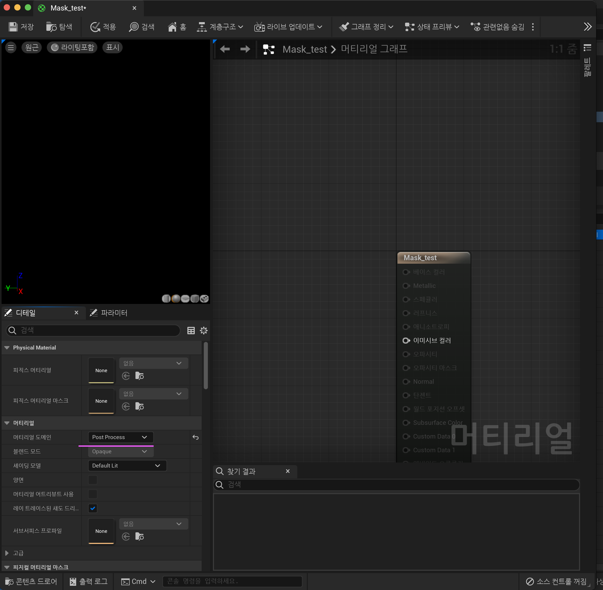This screenshot has width=603, height=590.
Task: Open the Output Log (출력 로그)
Action: pos(89,581)
